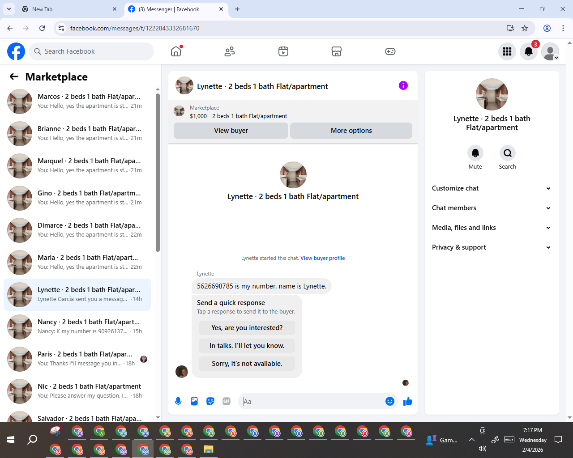Mute the conversation bell icon
Screen dimensions: 573x458
click(475, 153)
